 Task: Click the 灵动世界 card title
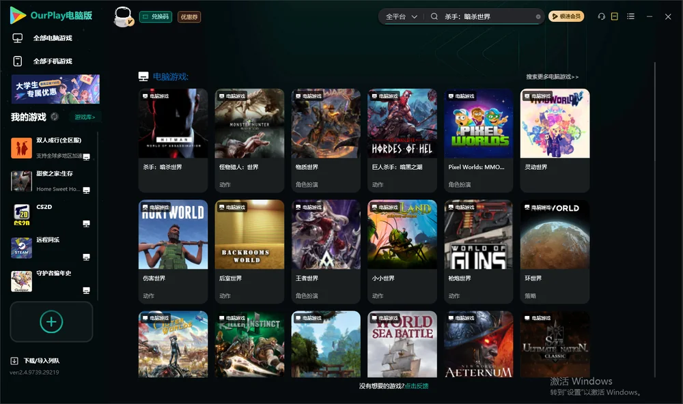(535, 167)
